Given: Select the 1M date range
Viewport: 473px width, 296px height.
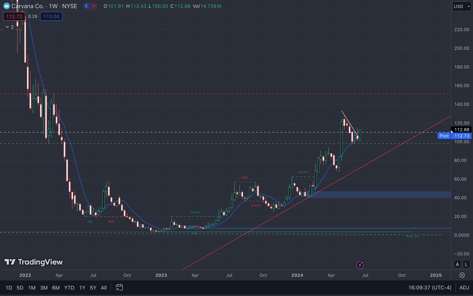Looking at the screenshot, I should 32,288.
